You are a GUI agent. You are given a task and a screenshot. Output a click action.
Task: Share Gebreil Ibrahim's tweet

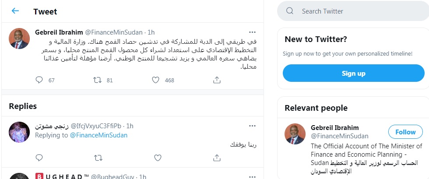point(216,80)
